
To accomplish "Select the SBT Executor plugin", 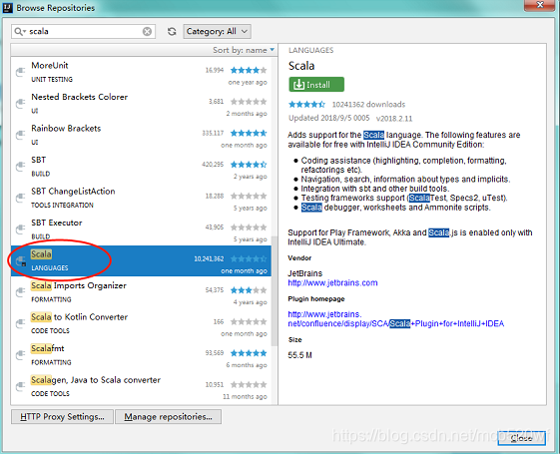I will [141, 229].
